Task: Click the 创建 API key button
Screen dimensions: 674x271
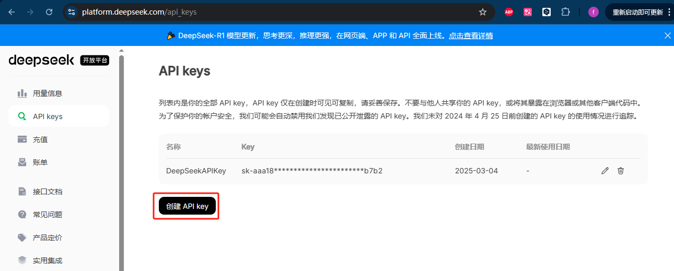Action: pos(187,206)
